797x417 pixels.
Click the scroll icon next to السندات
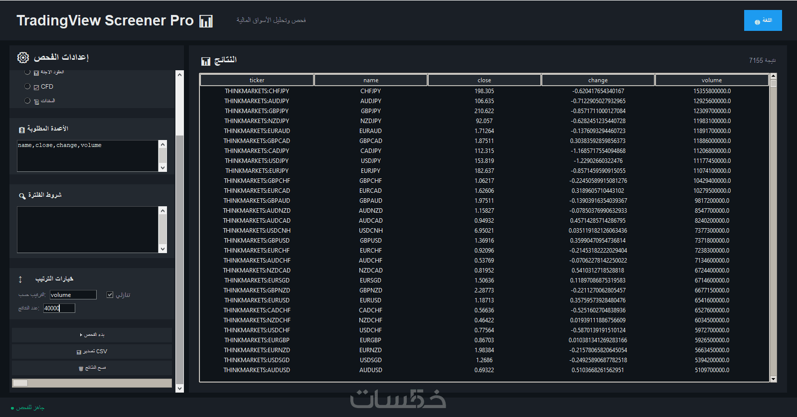[36, 101]
